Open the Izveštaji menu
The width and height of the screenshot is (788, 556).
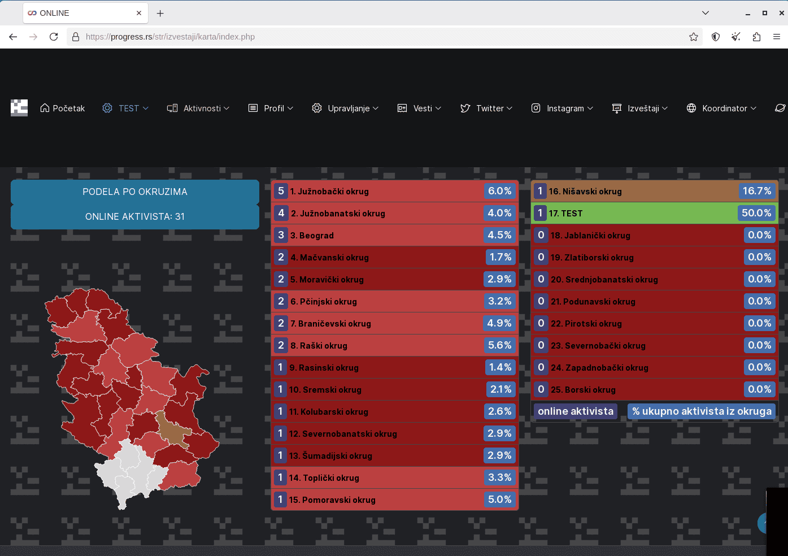(640, 108)
